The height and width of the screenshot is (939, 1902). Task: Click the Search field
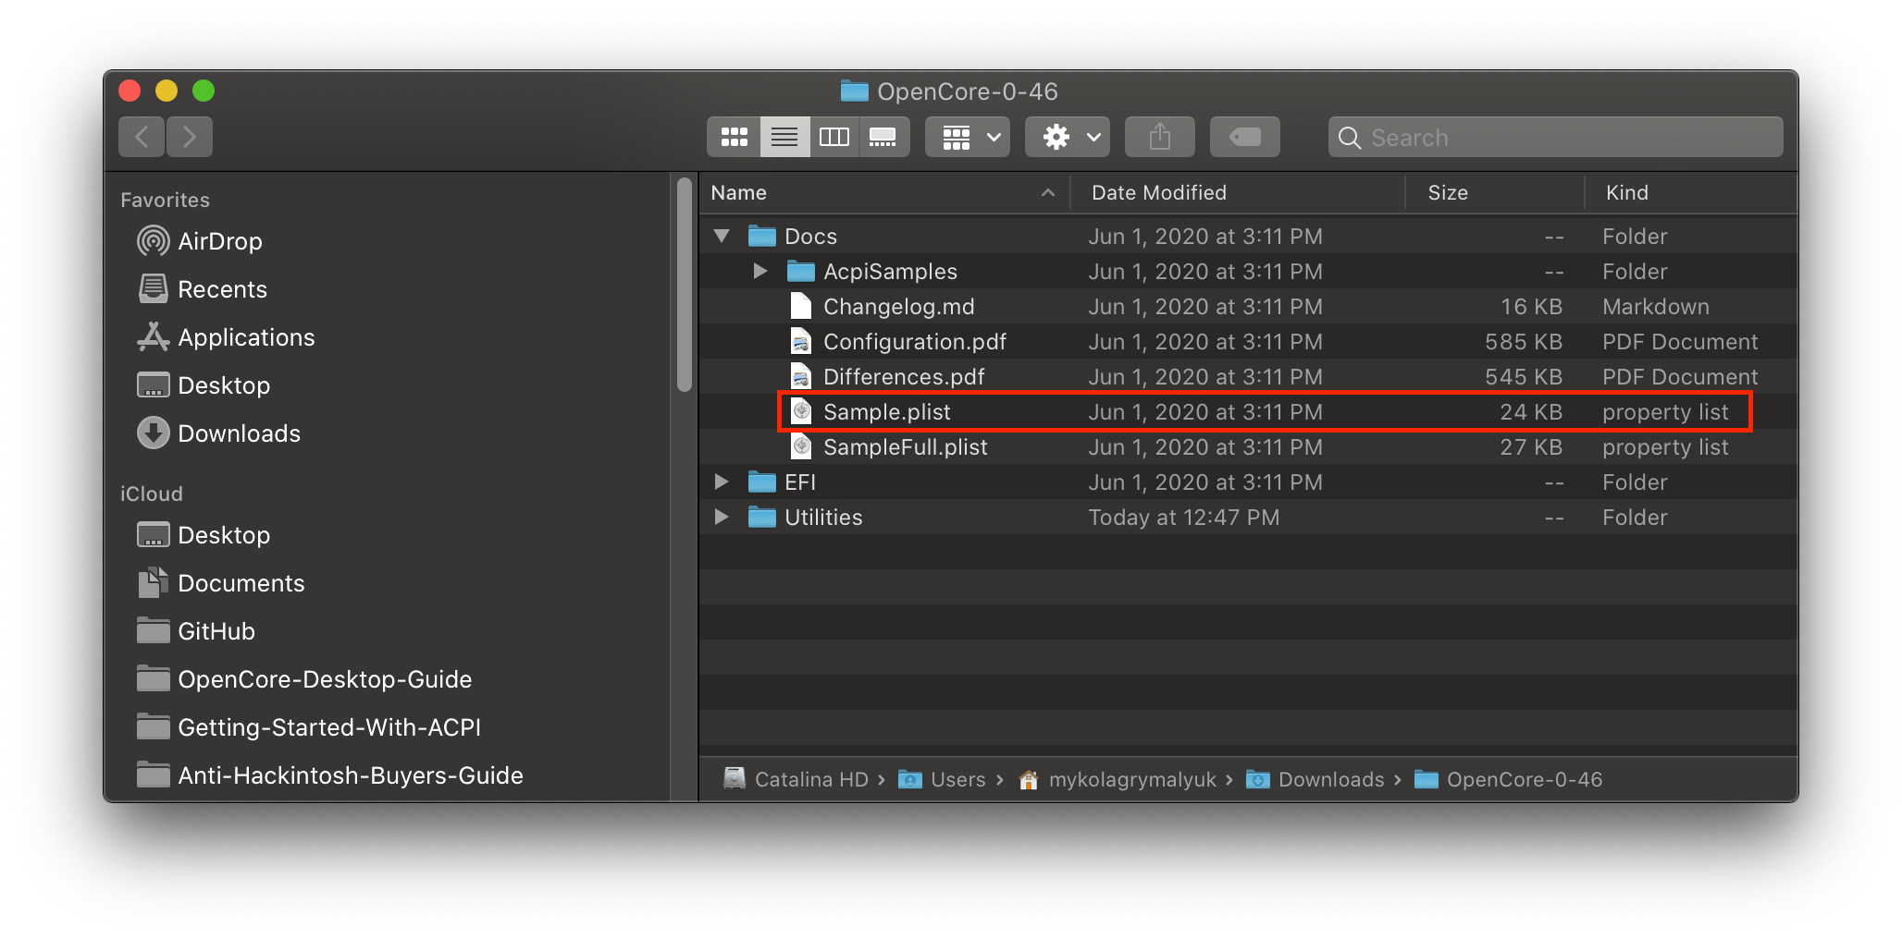(1556, 137)
